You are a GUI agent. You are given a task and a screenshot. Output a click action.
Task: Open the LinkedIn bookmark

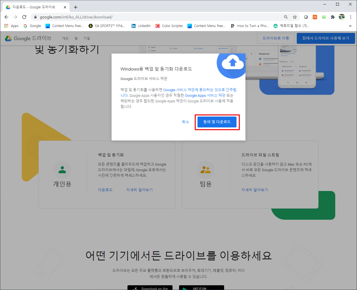pyautogui.click(x=141, y=26)
